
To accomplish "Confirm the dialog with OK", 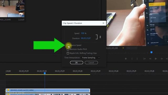I will click(76, 63).
